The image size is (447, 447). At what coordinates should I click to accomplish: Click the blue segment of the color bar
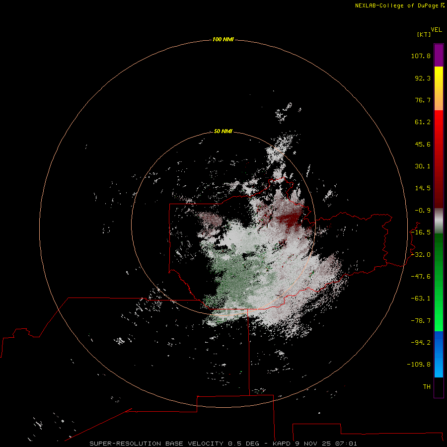click(439, 354)
